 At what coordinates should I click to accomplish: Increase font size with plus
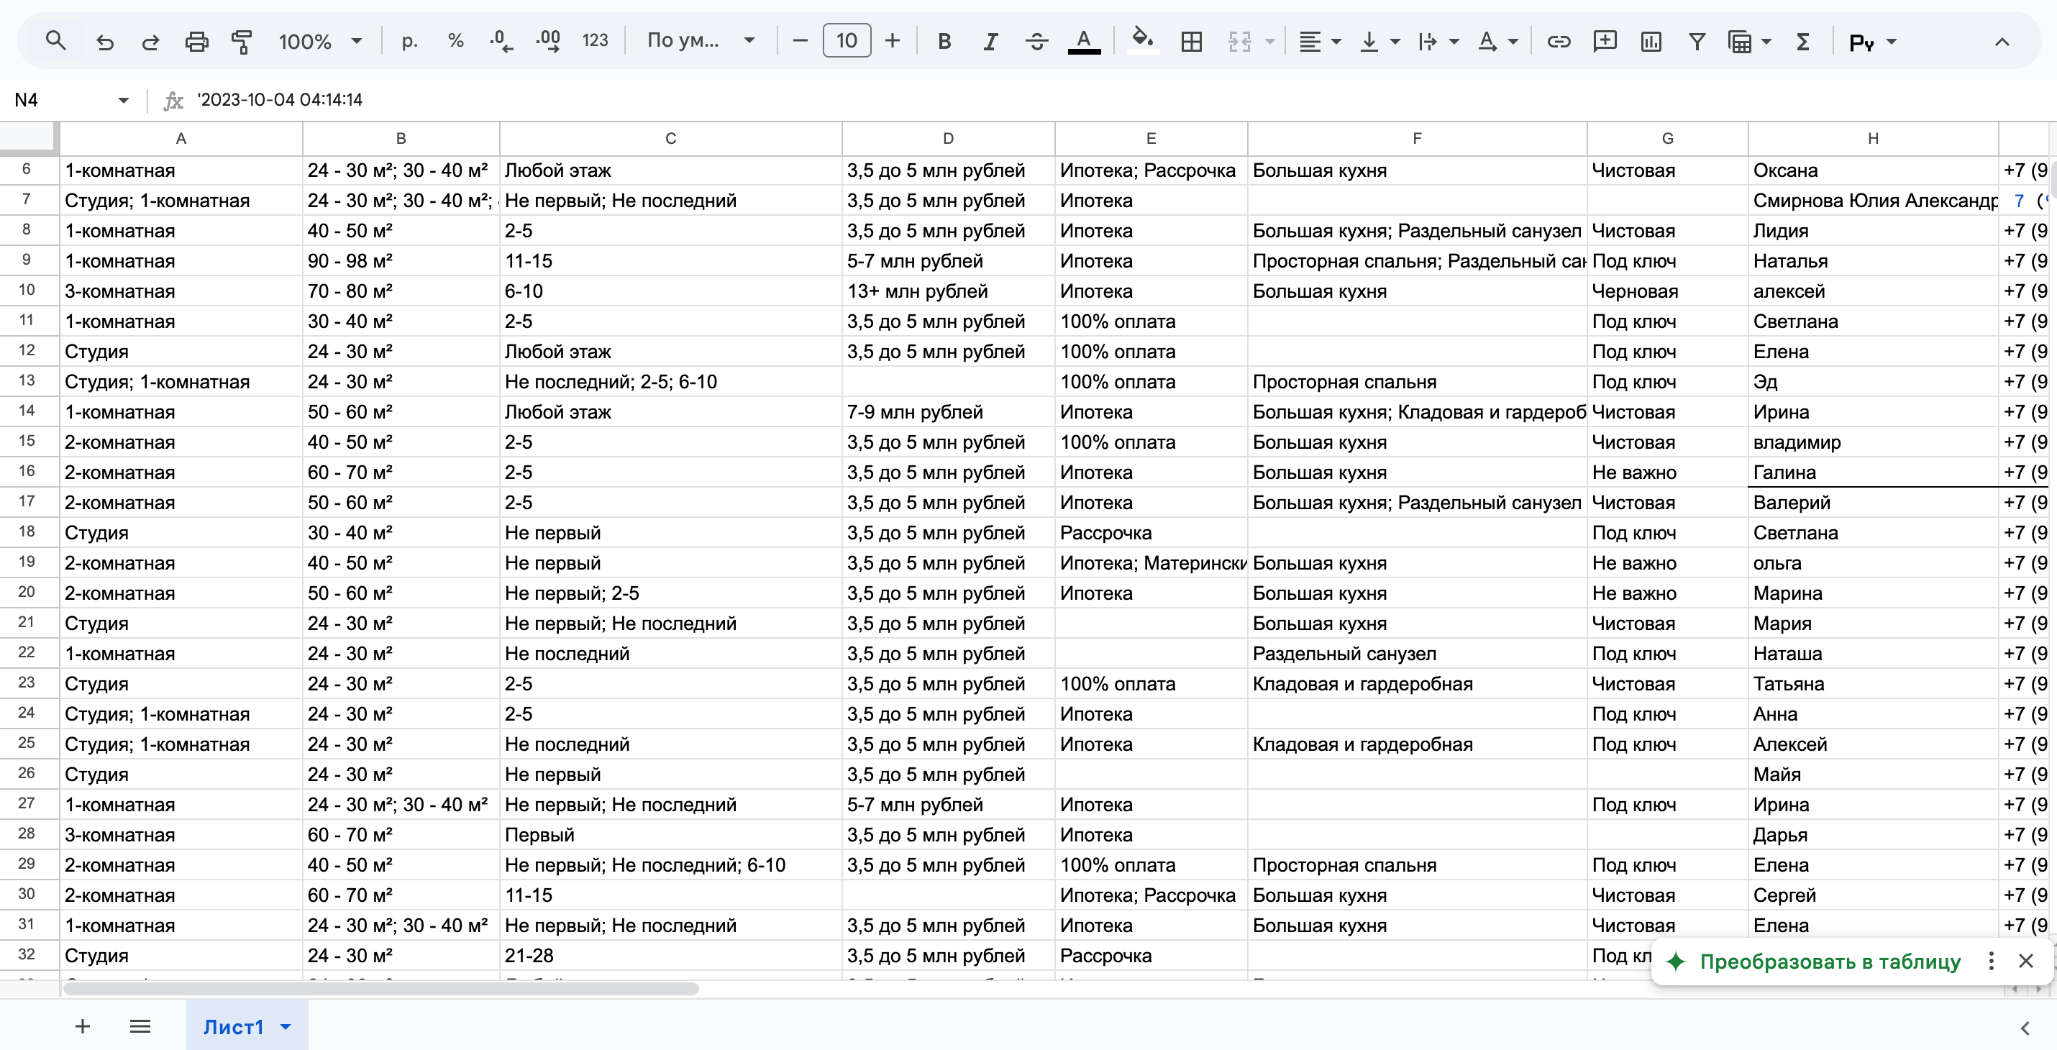coord(893,41)
